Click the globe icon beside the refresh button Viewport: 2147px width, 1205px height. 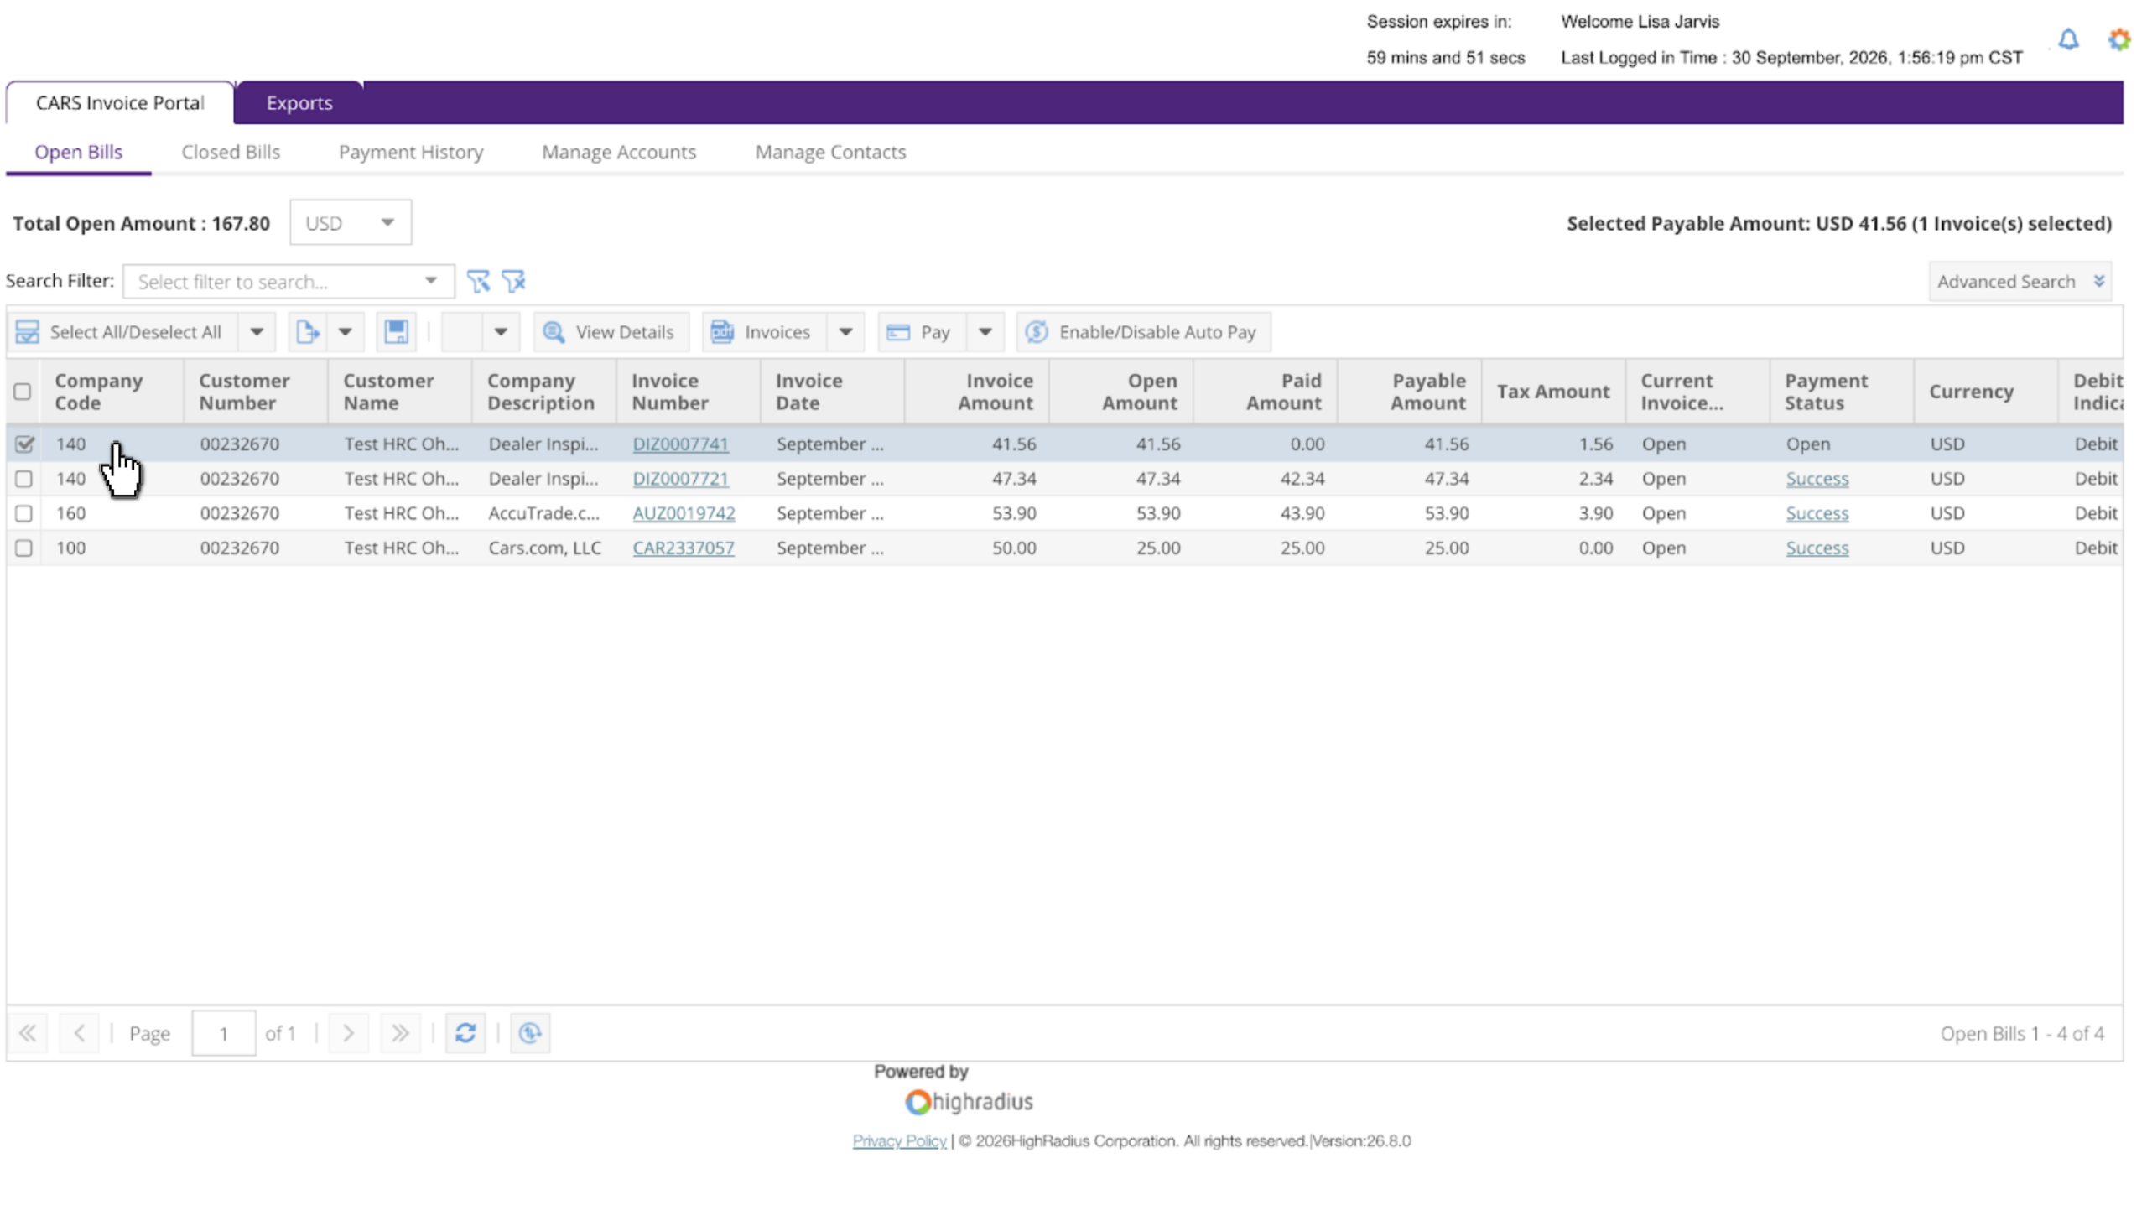pos(530,1032)
